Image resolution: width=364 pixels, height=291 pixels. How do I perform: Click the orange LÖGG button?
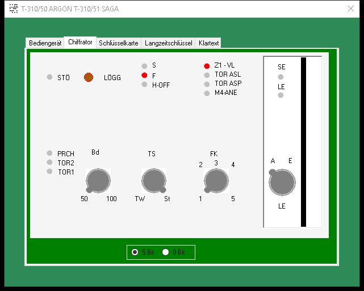pyautogui.click(x=89, y=77)
